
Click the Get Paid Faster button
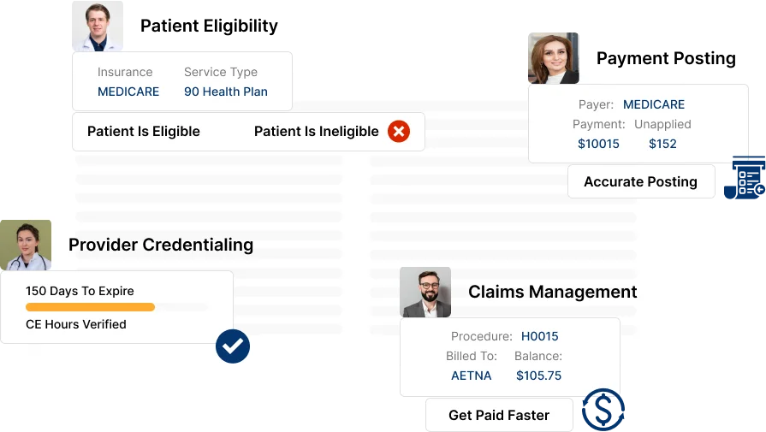pos(499,415)
